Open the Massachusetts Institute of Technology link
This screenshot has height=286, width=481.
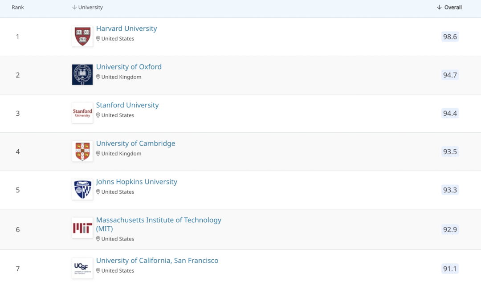pyautogui.click(x=159, y=220)
